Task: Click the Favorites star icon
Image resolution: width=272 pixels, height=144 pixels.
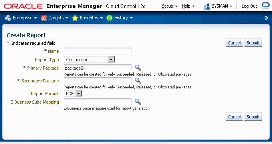Action: coord(75,18)
